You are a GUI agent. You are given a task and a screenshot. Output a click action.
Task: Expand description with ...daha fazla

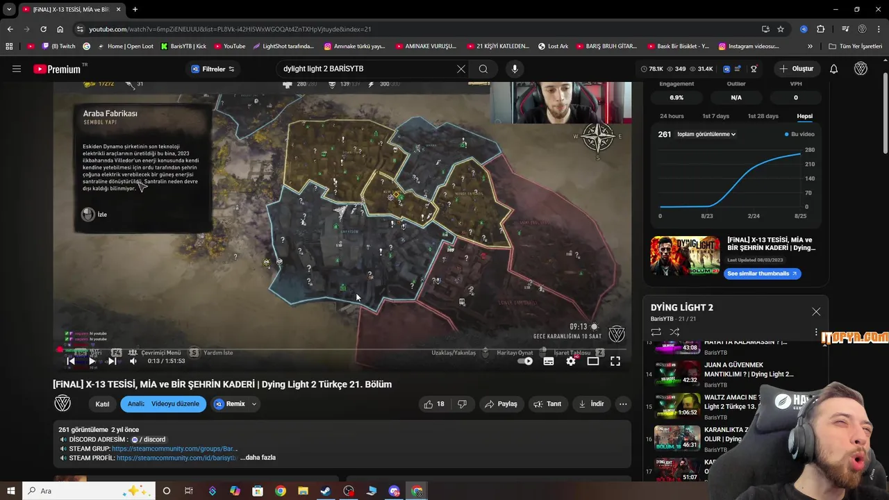pyautogui.click(x=258, y=458)
